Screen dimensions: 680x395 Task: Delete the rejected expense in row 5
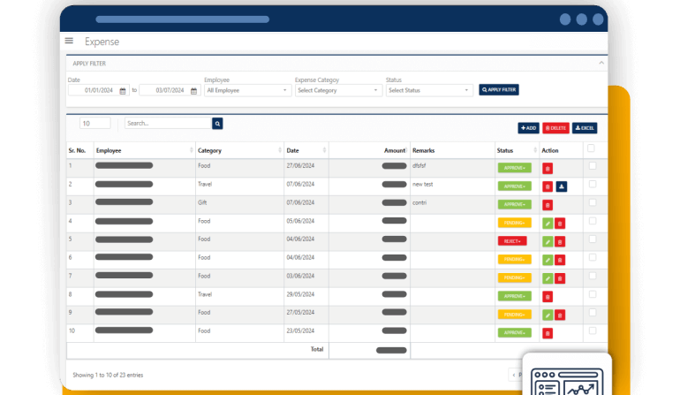point(559,242)
